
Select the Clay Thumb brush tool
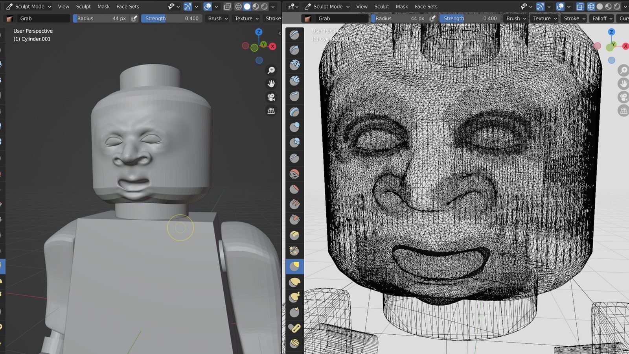tap(294, 96)
